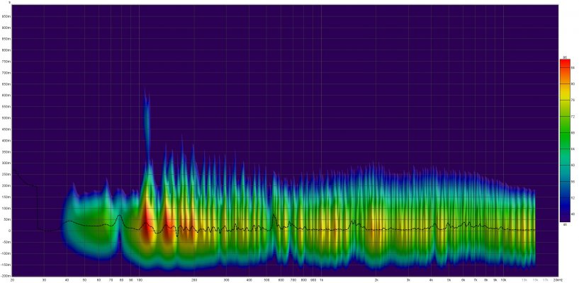Click the "500m" time axis label

6,118
